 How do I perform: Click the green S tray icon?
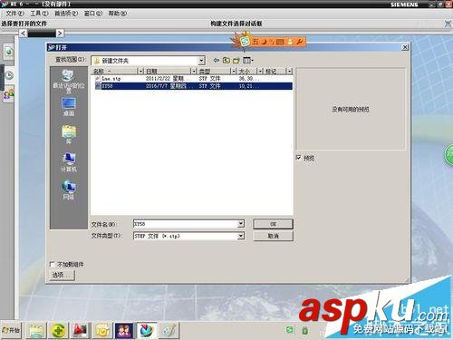(x=289, y=330)
